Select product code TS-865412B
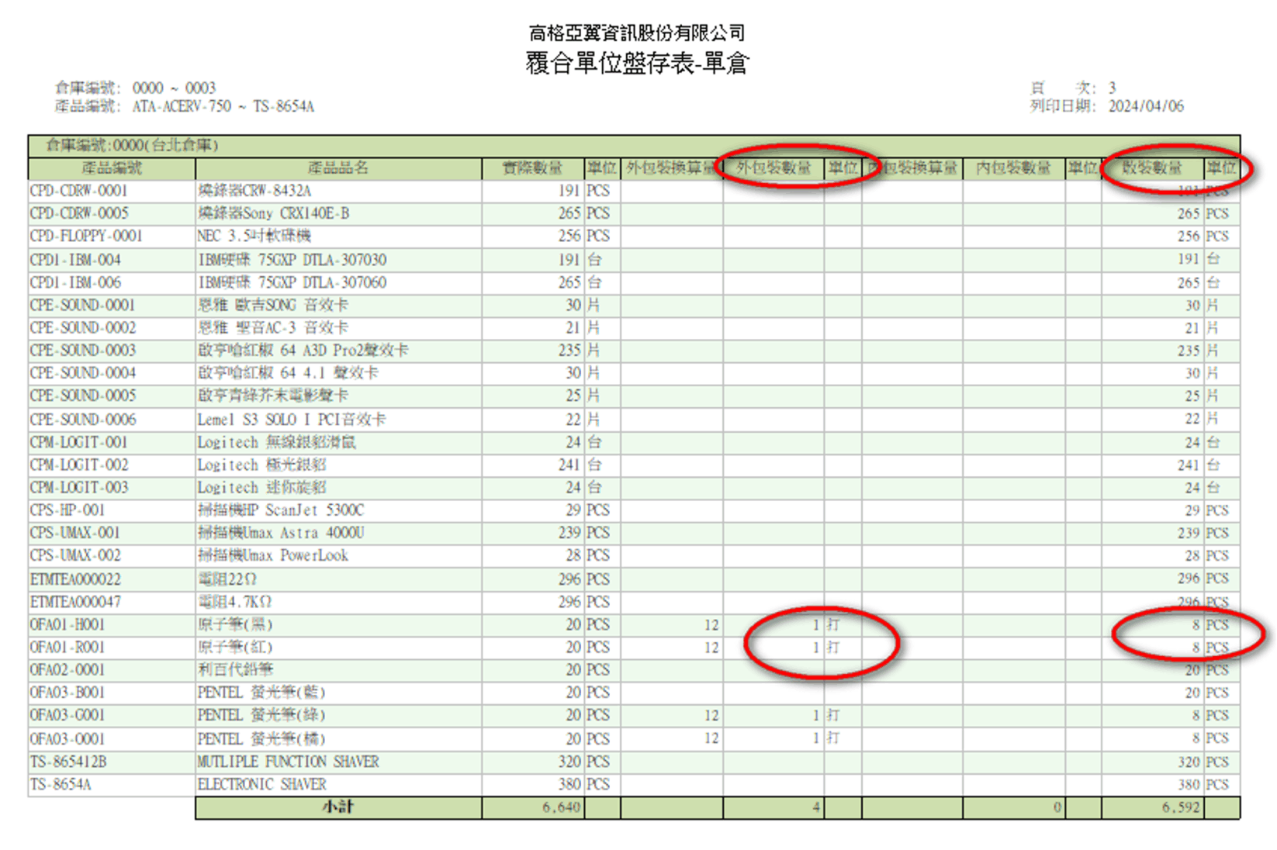 tap(68, 762)
